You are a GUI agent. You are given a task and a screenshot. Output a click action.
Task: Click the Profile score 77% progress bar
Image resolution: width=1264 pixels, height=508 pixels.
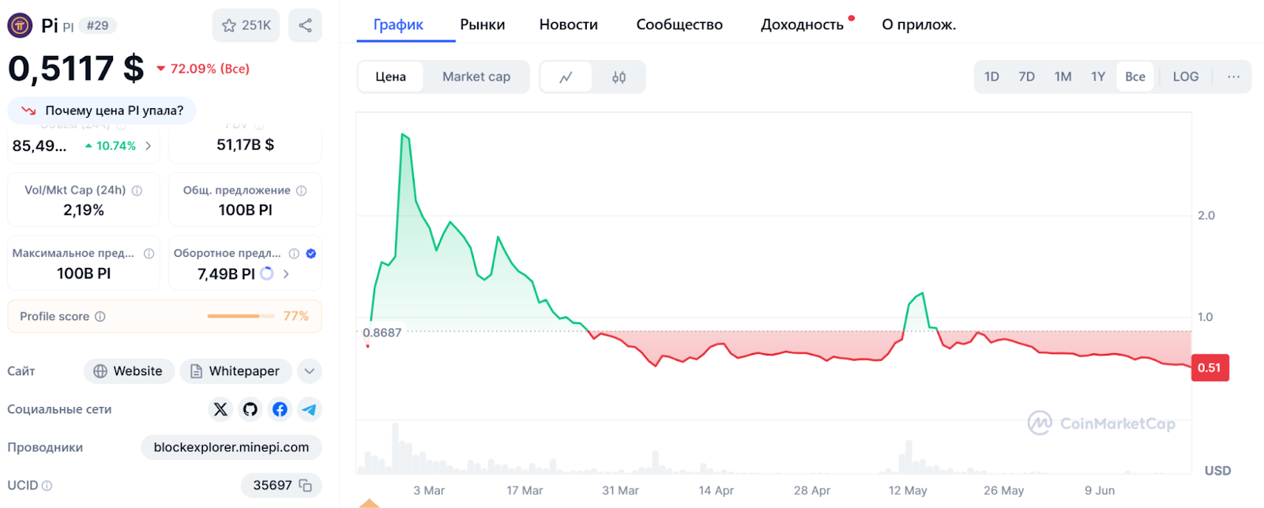(240, 316)
